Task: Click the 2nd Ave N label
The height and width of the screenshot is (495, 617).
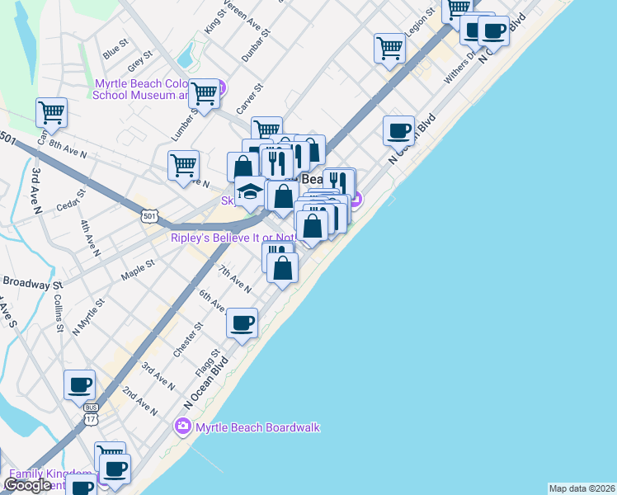Action: tap(139, 401)
